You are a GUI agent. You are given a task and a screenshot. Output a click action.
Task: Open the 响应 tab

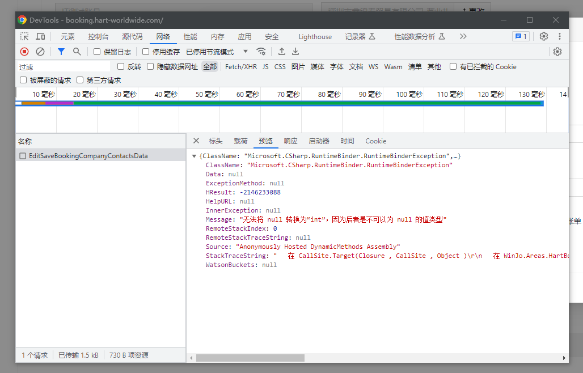pyautogui.click(x=290, y=141)
